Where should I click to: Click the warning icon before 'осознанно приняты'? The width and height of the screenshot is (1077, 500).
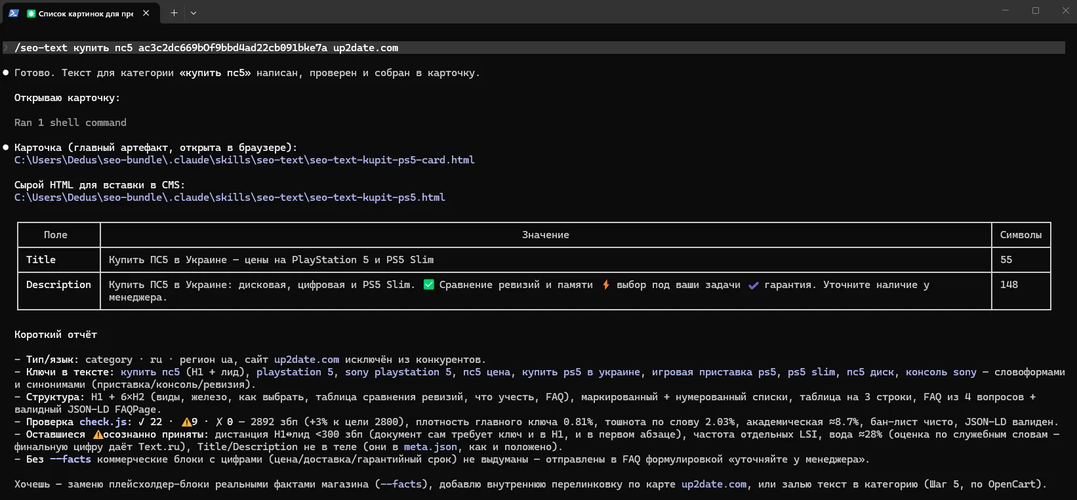pos(98,434)
